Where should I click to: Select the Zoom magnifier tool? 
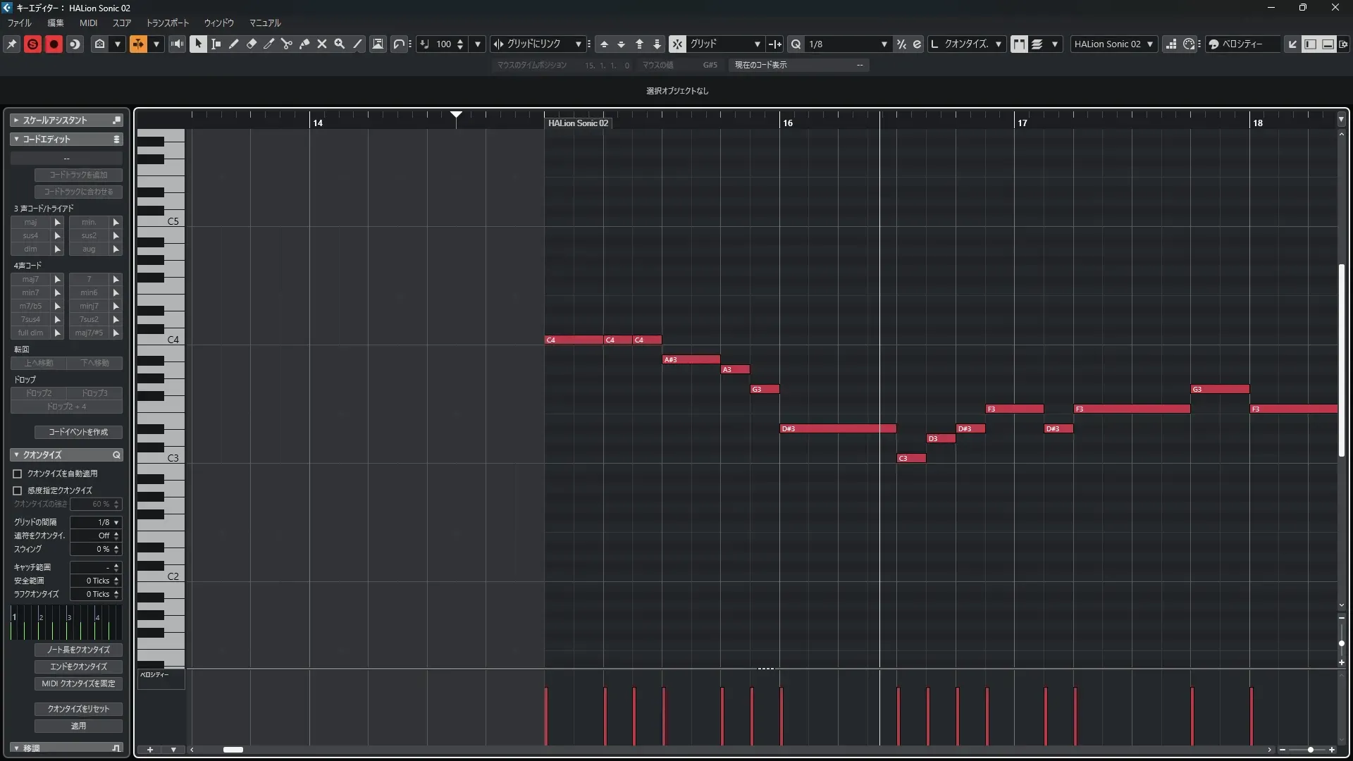click(x=340, y=44)
